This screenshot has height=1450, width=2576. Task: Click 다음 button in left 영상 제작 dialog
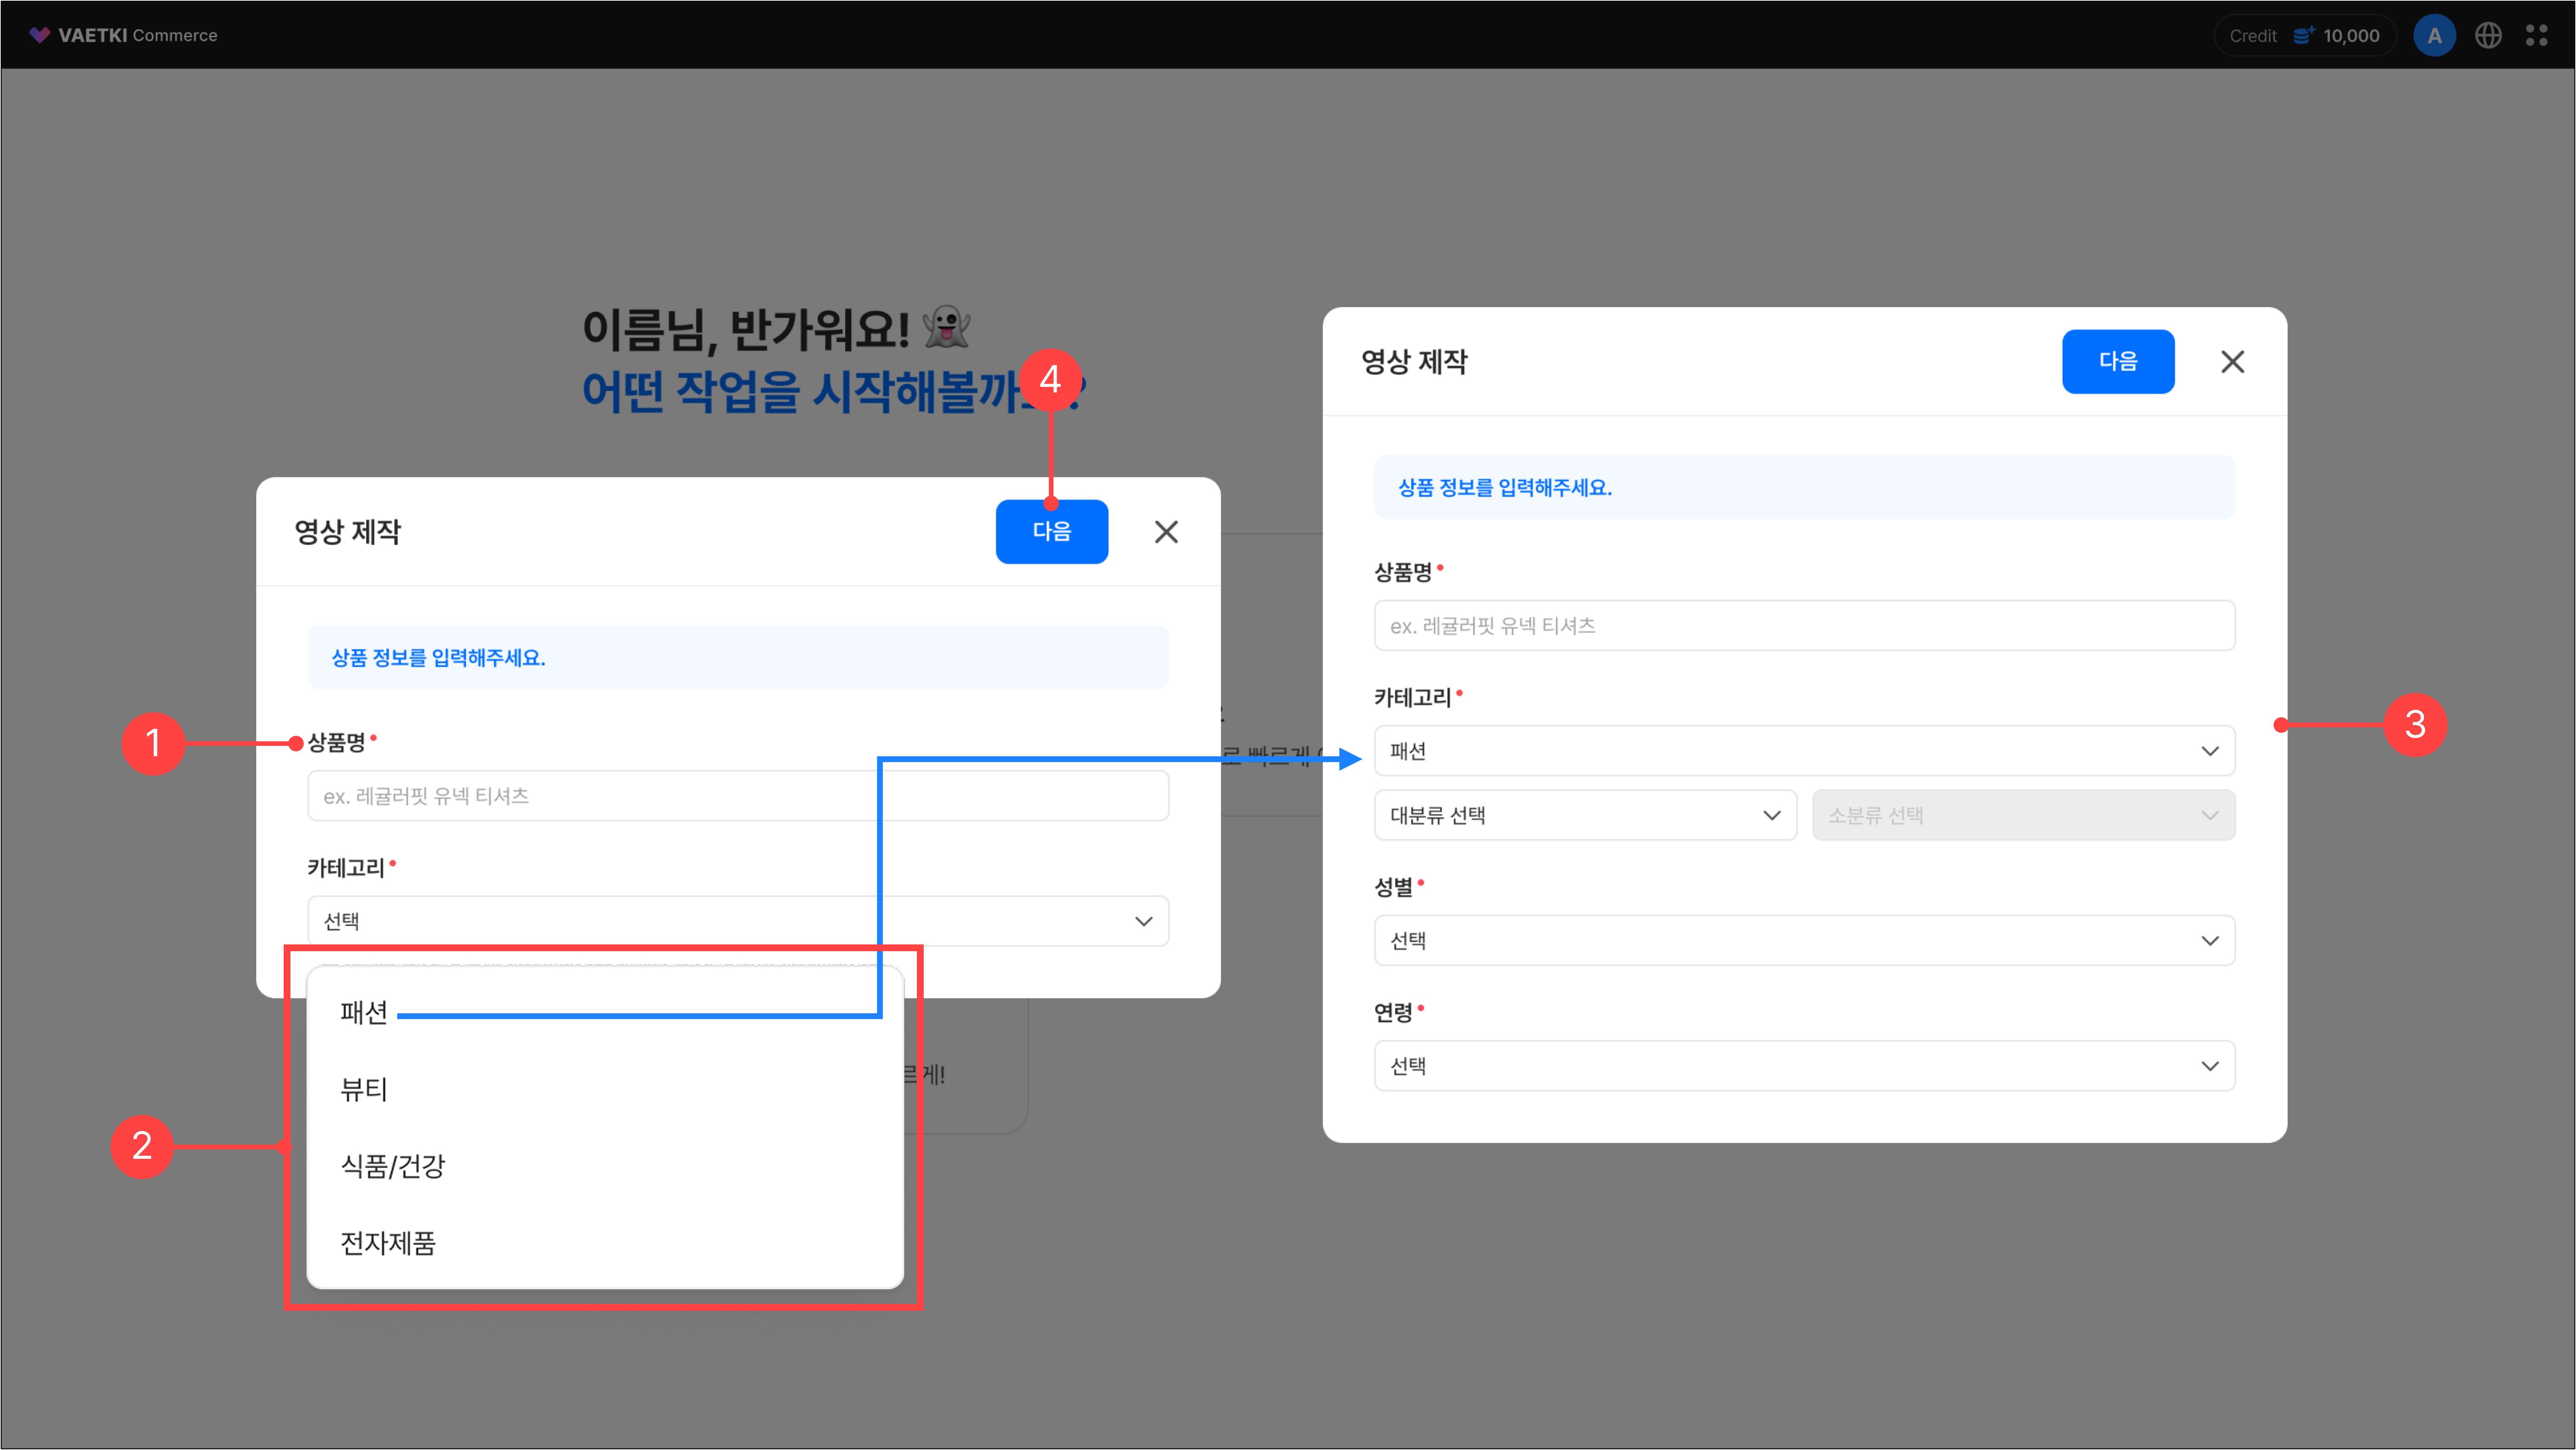[x=1051, y=532]
